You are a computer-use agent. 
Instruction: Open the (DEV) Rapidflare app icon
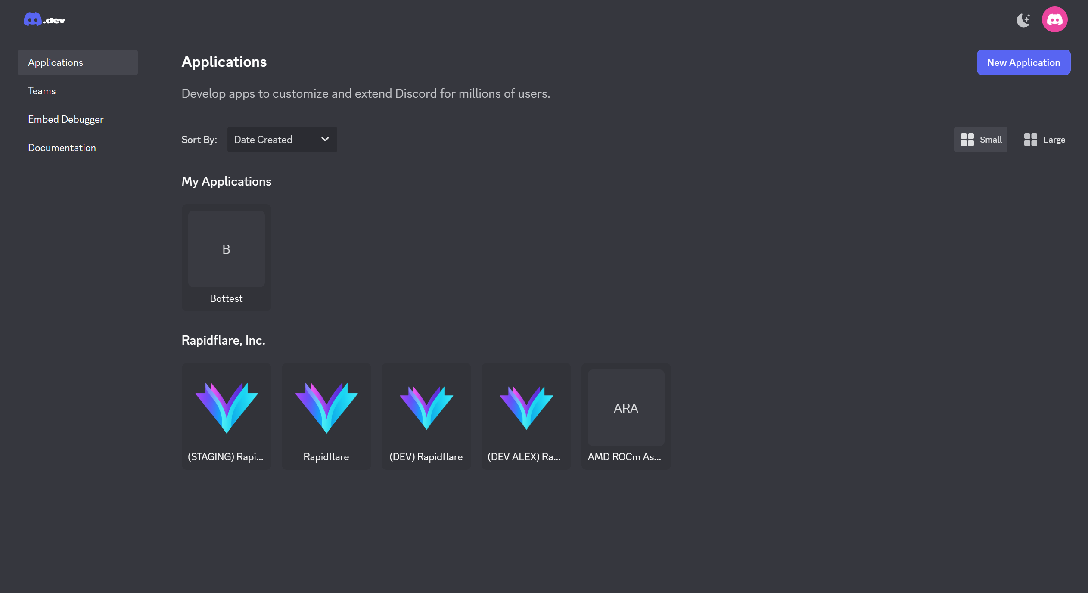click(x=426, y=407)
